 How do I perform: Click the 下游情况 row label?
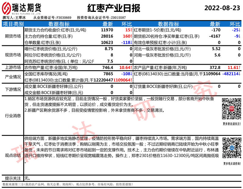13,89
